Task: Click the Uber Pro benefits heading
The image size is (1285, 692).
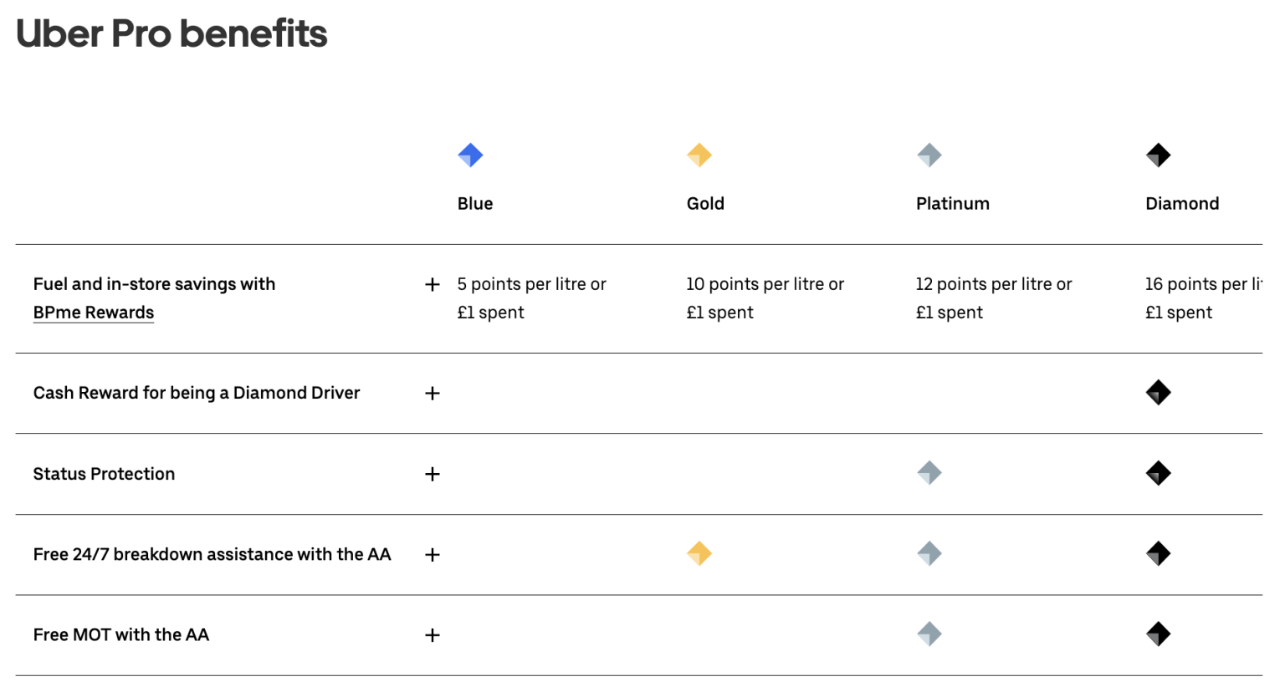Action: click(x=171, y=33)
